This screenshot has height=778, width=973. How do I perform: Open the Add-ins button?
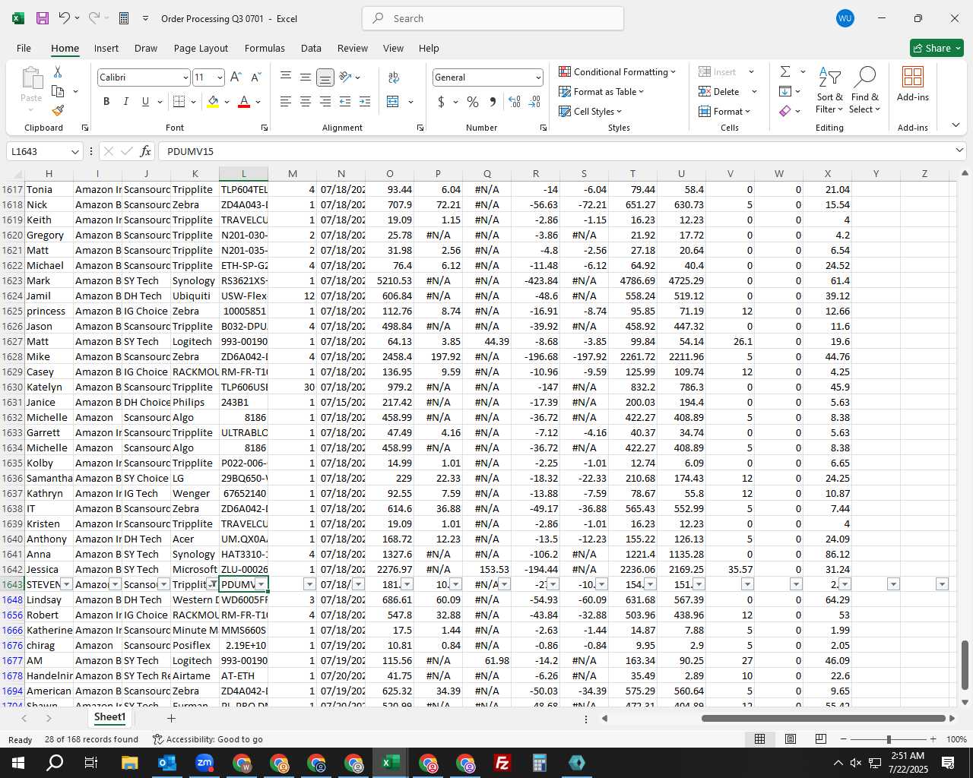(x=913, y=84)
